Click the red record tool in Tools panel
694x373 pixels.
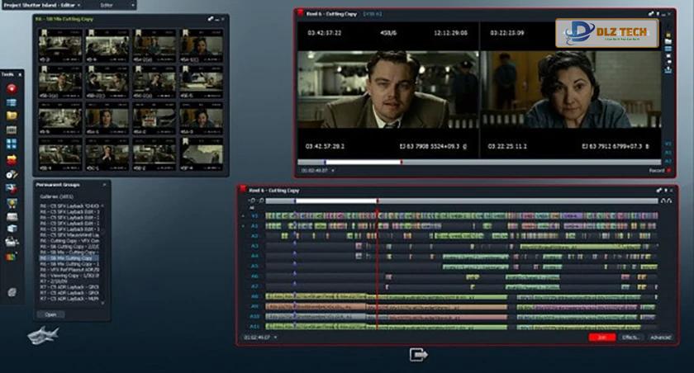pos(12,88)
